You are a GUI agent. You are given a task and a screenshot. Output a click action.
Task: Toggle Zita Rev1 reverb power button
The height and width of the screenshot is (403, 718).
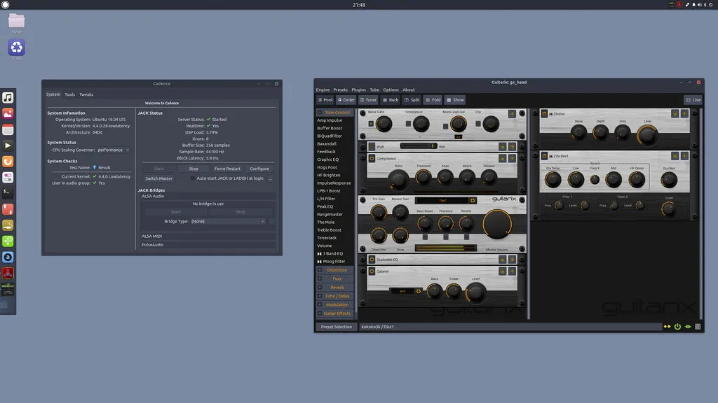(544, 156)
